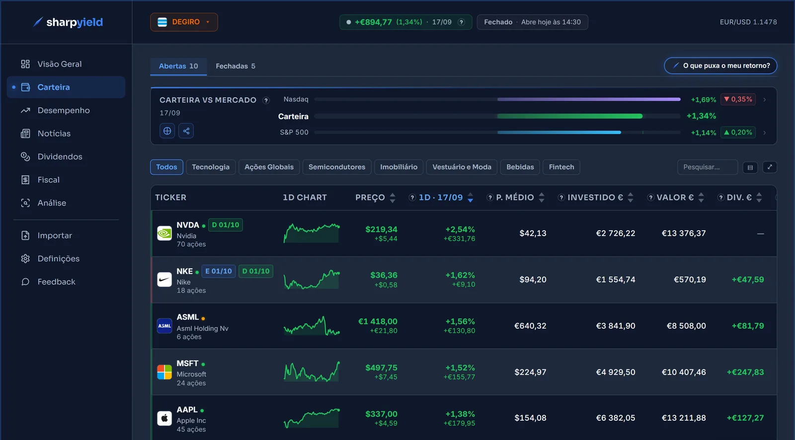The image size is (795, 440).
Task: Click the Microsoft logo in the MSFT row
Action: click(x=164, y=372)
